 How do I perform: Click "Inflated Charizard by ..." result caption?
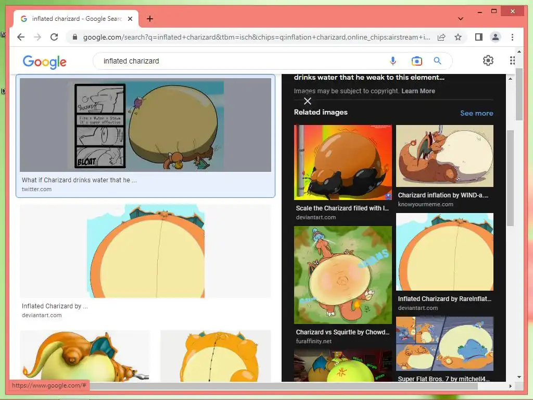point(55,306)
